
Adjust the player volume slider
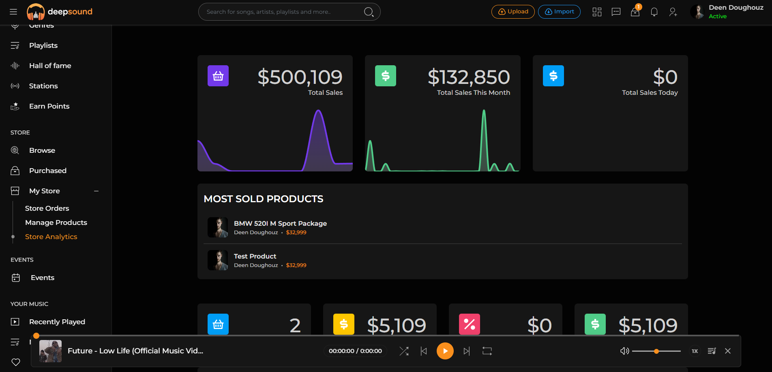[656, 351]
